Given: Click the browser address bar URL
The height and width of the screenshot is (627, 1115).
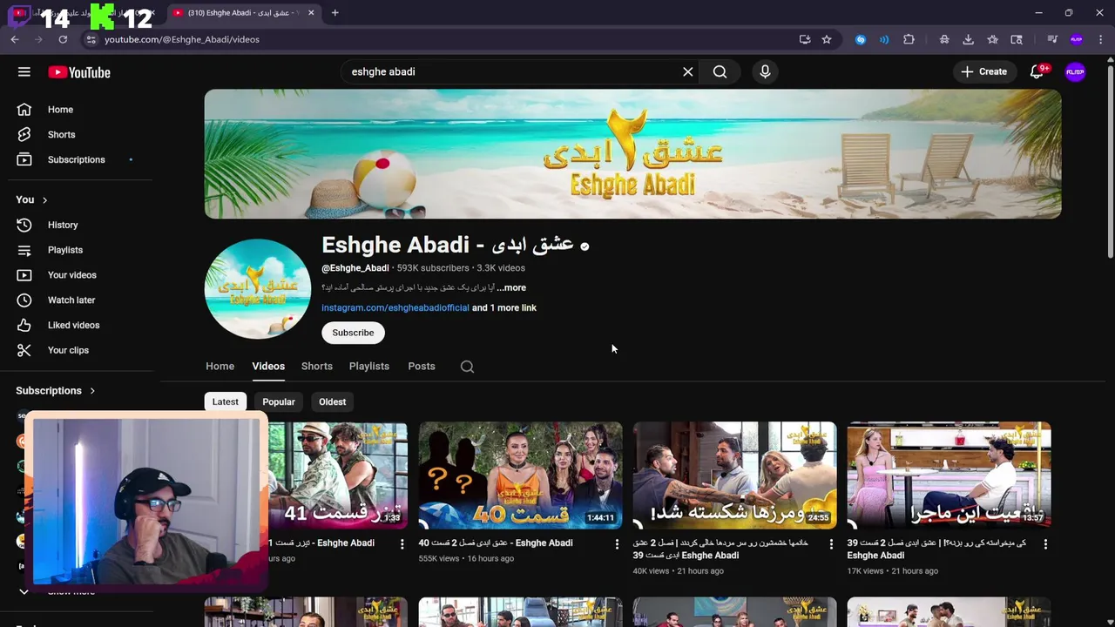Looking at the screenshot, I should (182, 39).
